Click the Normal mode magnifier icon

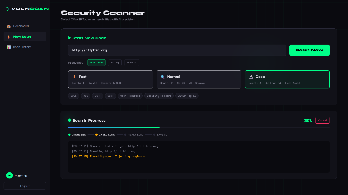[x=163, y=77]
